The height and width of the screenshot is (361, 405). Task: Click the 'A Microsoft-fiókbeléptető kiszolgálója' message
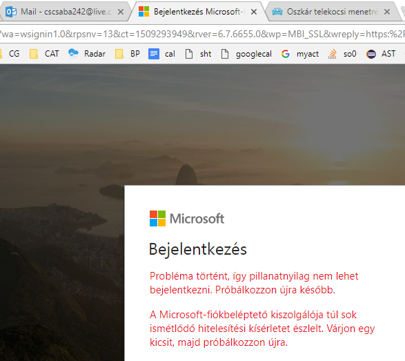pyautogui.click(x=262, y=329)
